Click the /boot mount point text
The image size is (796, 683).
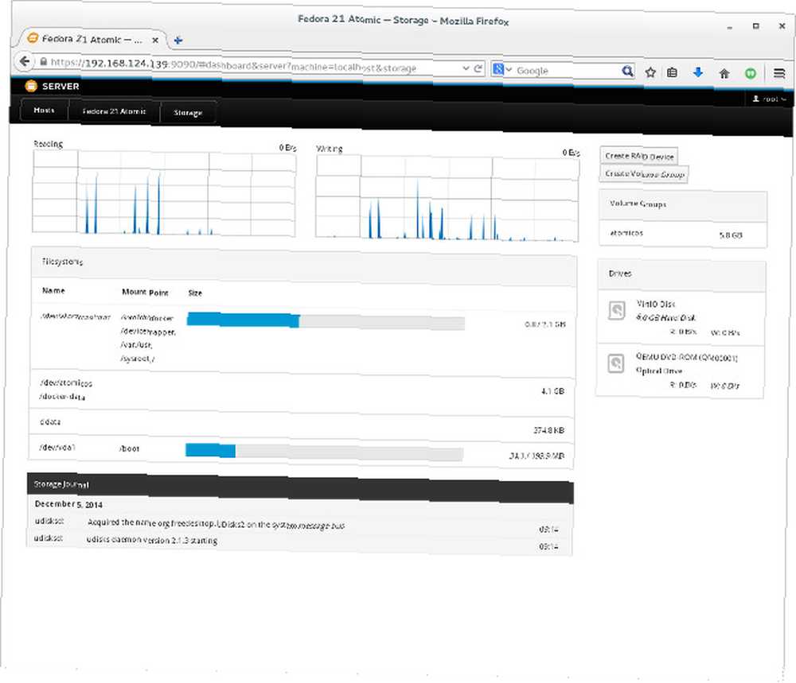pyautogui.click(x=129, y=448)
